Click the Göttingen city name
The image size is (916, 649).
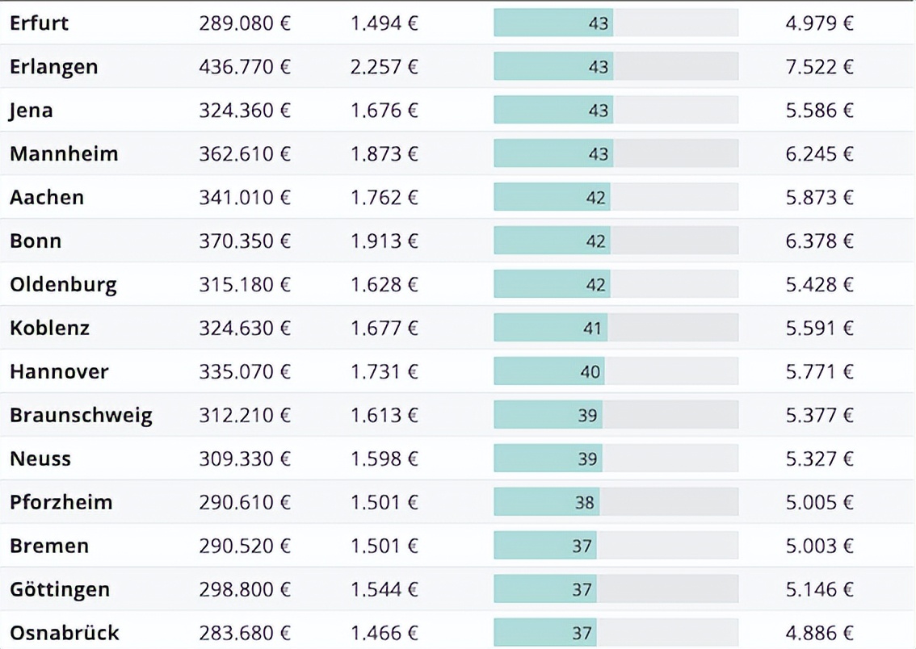tap(60, 589)
